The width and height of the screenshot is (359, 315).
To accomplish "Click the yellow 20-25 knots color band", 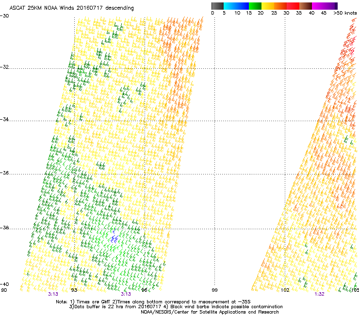I will pos(268,6).
